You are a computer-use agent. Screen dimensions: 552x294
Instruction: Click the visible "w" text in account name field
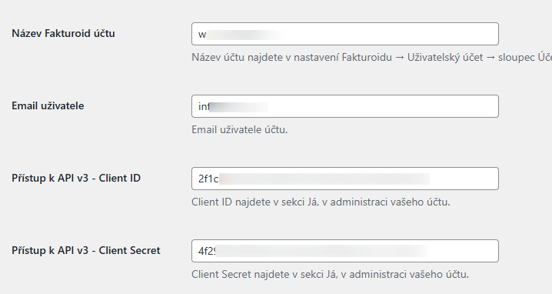point(202,35)
